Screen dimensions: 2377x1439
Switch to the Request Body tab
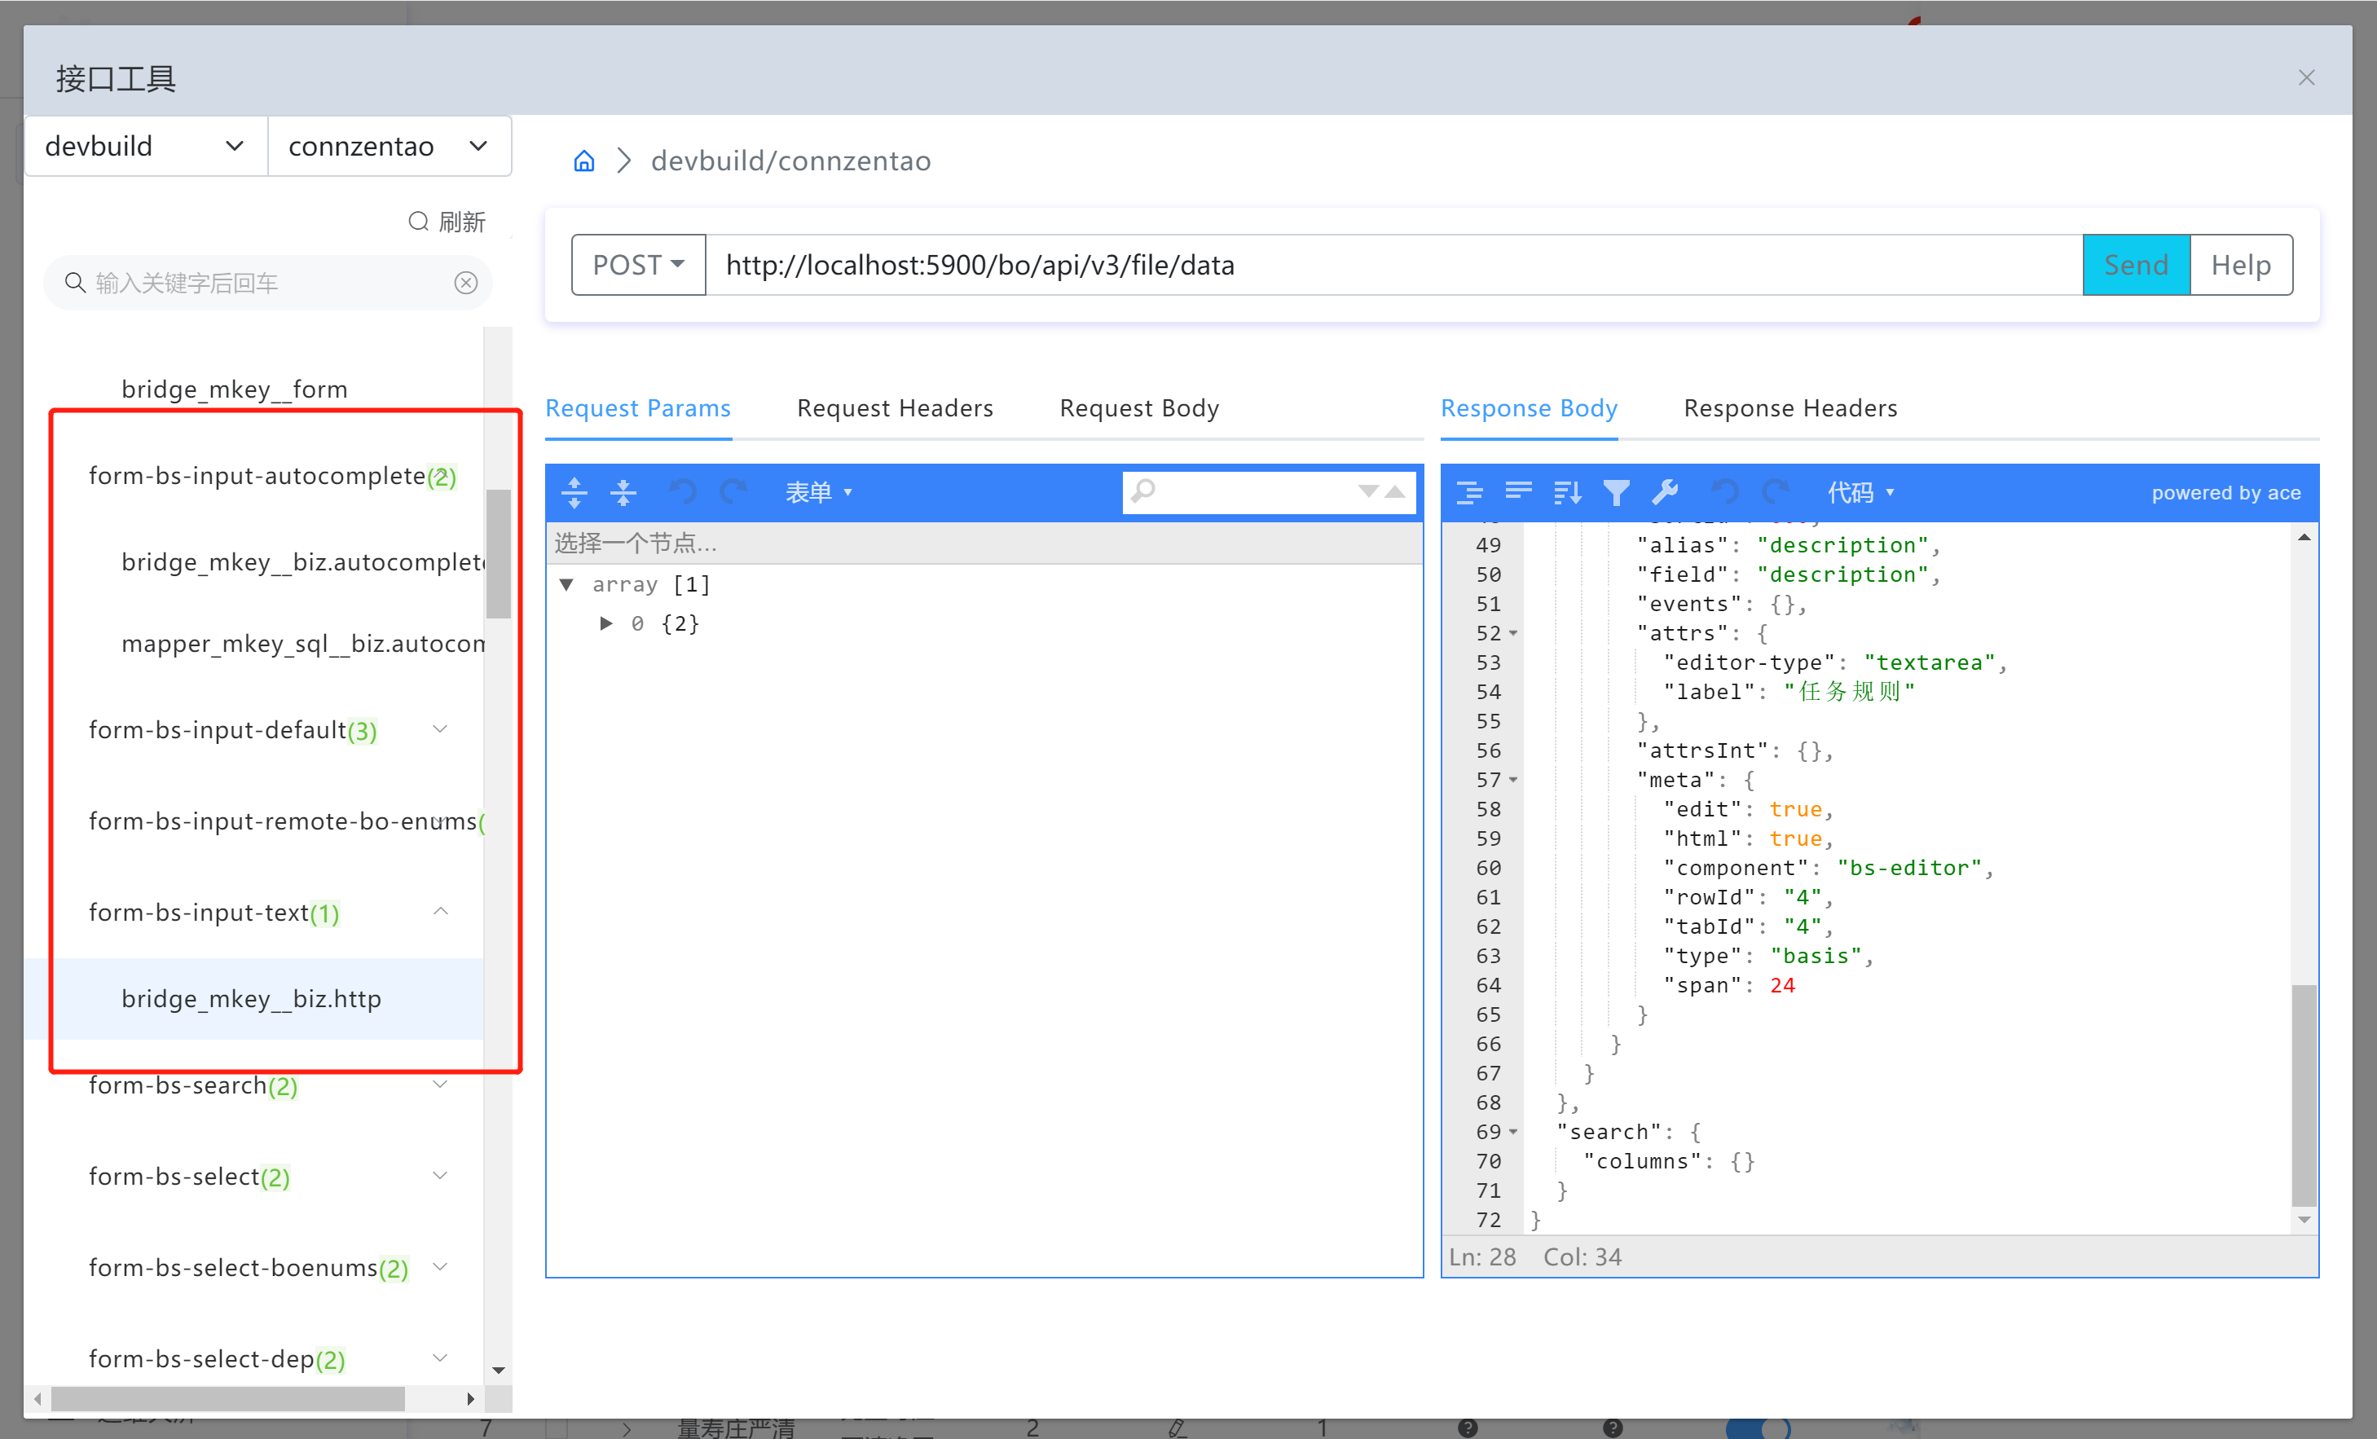pyautogui.click(x=1139, y=409)
